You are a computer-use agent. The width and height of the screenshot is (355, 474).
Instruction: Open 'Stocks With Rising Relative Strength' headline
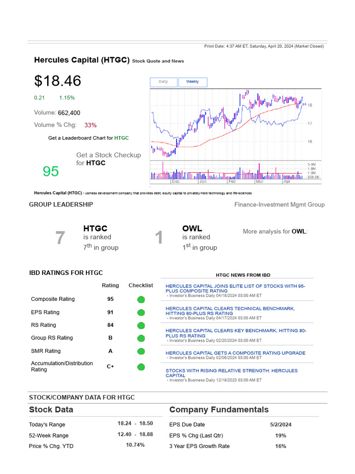pyautogui.click(x=231, y=373)
